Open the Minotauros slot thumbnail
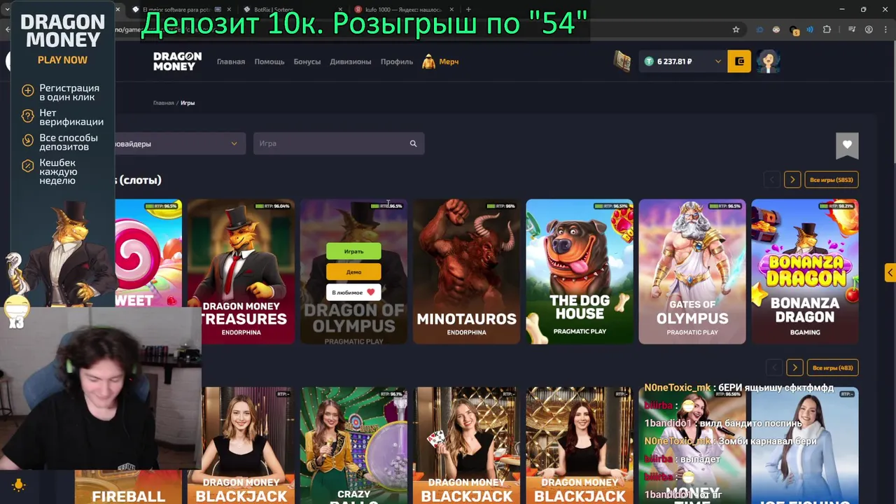Screen dimensions: 896x504 [x=466, y=272]
